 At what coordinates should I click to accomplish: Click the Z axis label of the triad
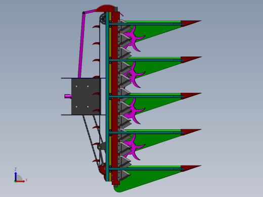click(16, 169)
